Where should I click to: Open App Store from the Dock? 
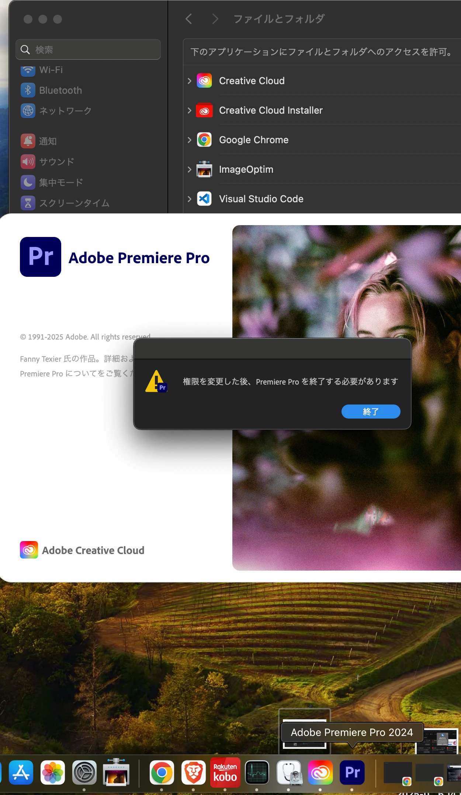(21, 772)
